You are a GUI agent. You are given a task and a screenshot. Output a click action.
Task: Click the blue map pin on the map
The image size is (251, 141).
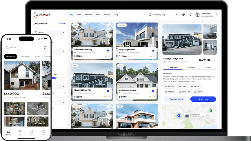(x=179, y=116)
